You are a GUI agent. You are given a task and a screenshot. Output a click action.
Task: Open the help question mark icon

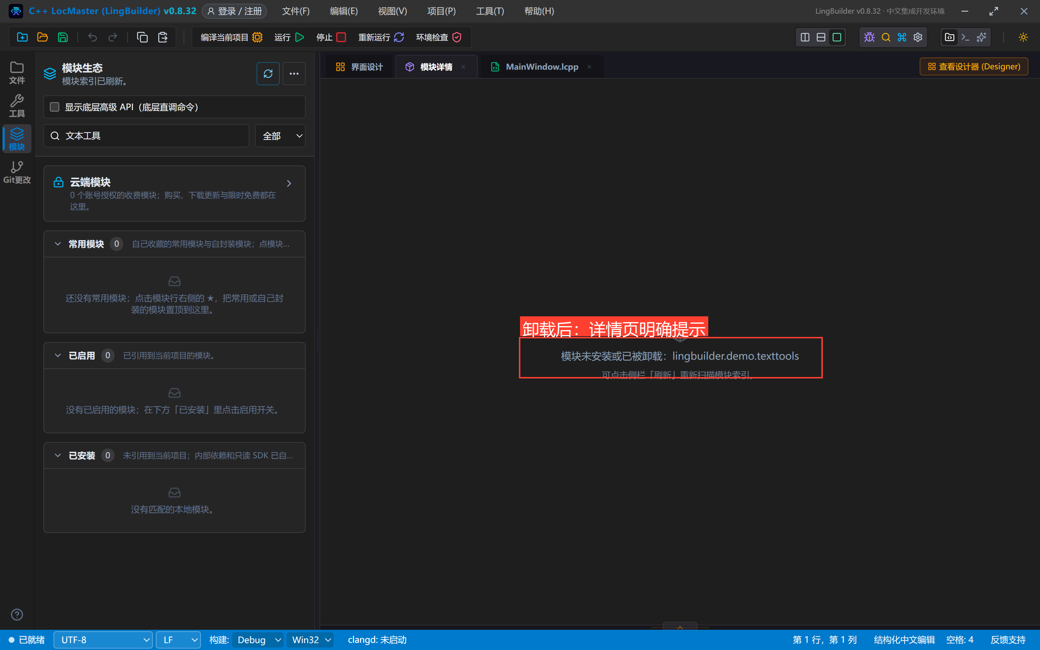[x=17, y=615]
